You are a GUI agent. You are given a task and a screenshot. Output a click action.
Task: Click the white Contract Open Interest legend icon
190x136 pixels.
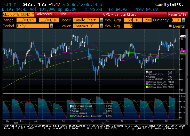pos(71,106)
